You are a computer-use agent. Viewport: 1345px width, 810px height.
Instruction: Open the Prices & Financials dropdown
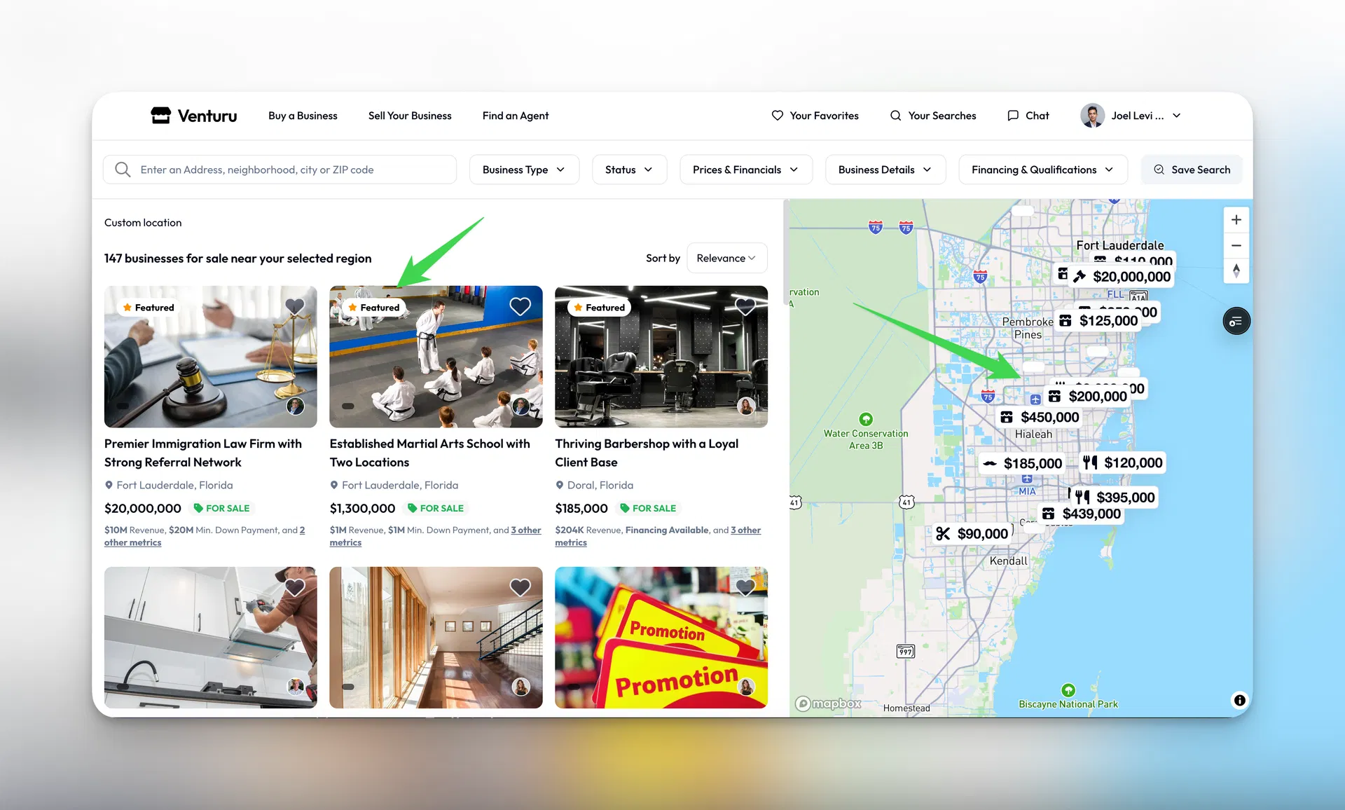(x=745, y=170)
